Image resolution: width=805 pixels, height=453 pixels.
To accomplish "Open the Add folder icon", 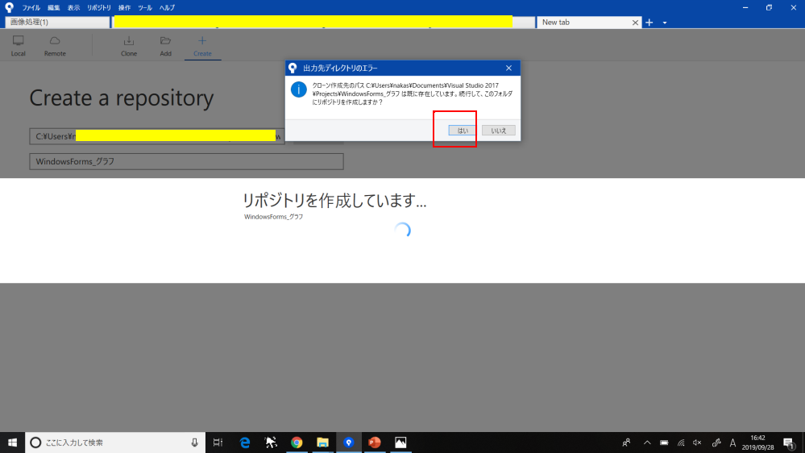I will point(165,40).
